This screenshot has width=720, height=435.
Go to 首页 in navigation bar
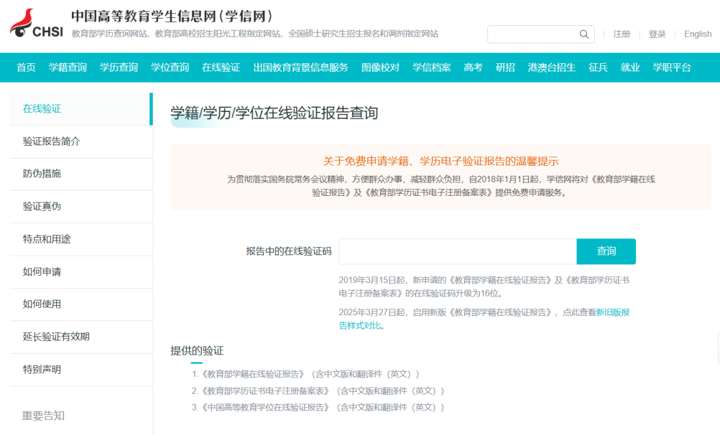[26, 67]
